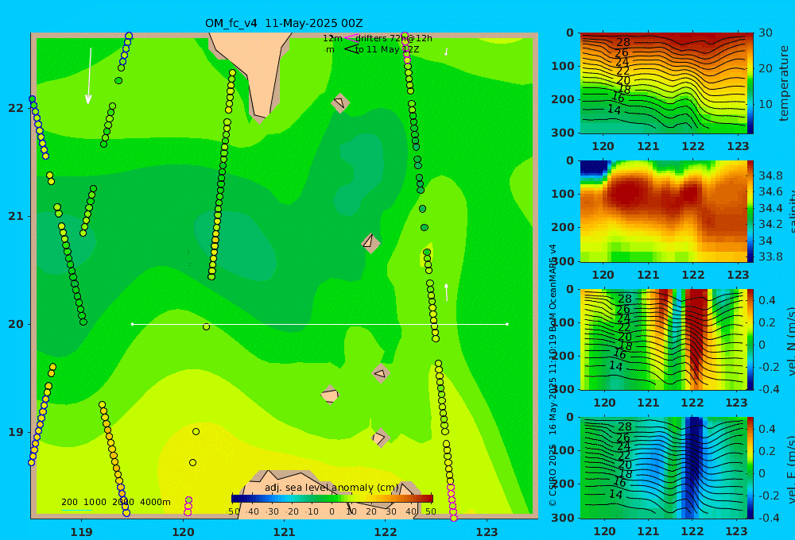This screenshot has height=540, width=795.
Task: Click the diamond island near 19.55N 121.95E
Action: pyautogui.click(x=380, y=373)
